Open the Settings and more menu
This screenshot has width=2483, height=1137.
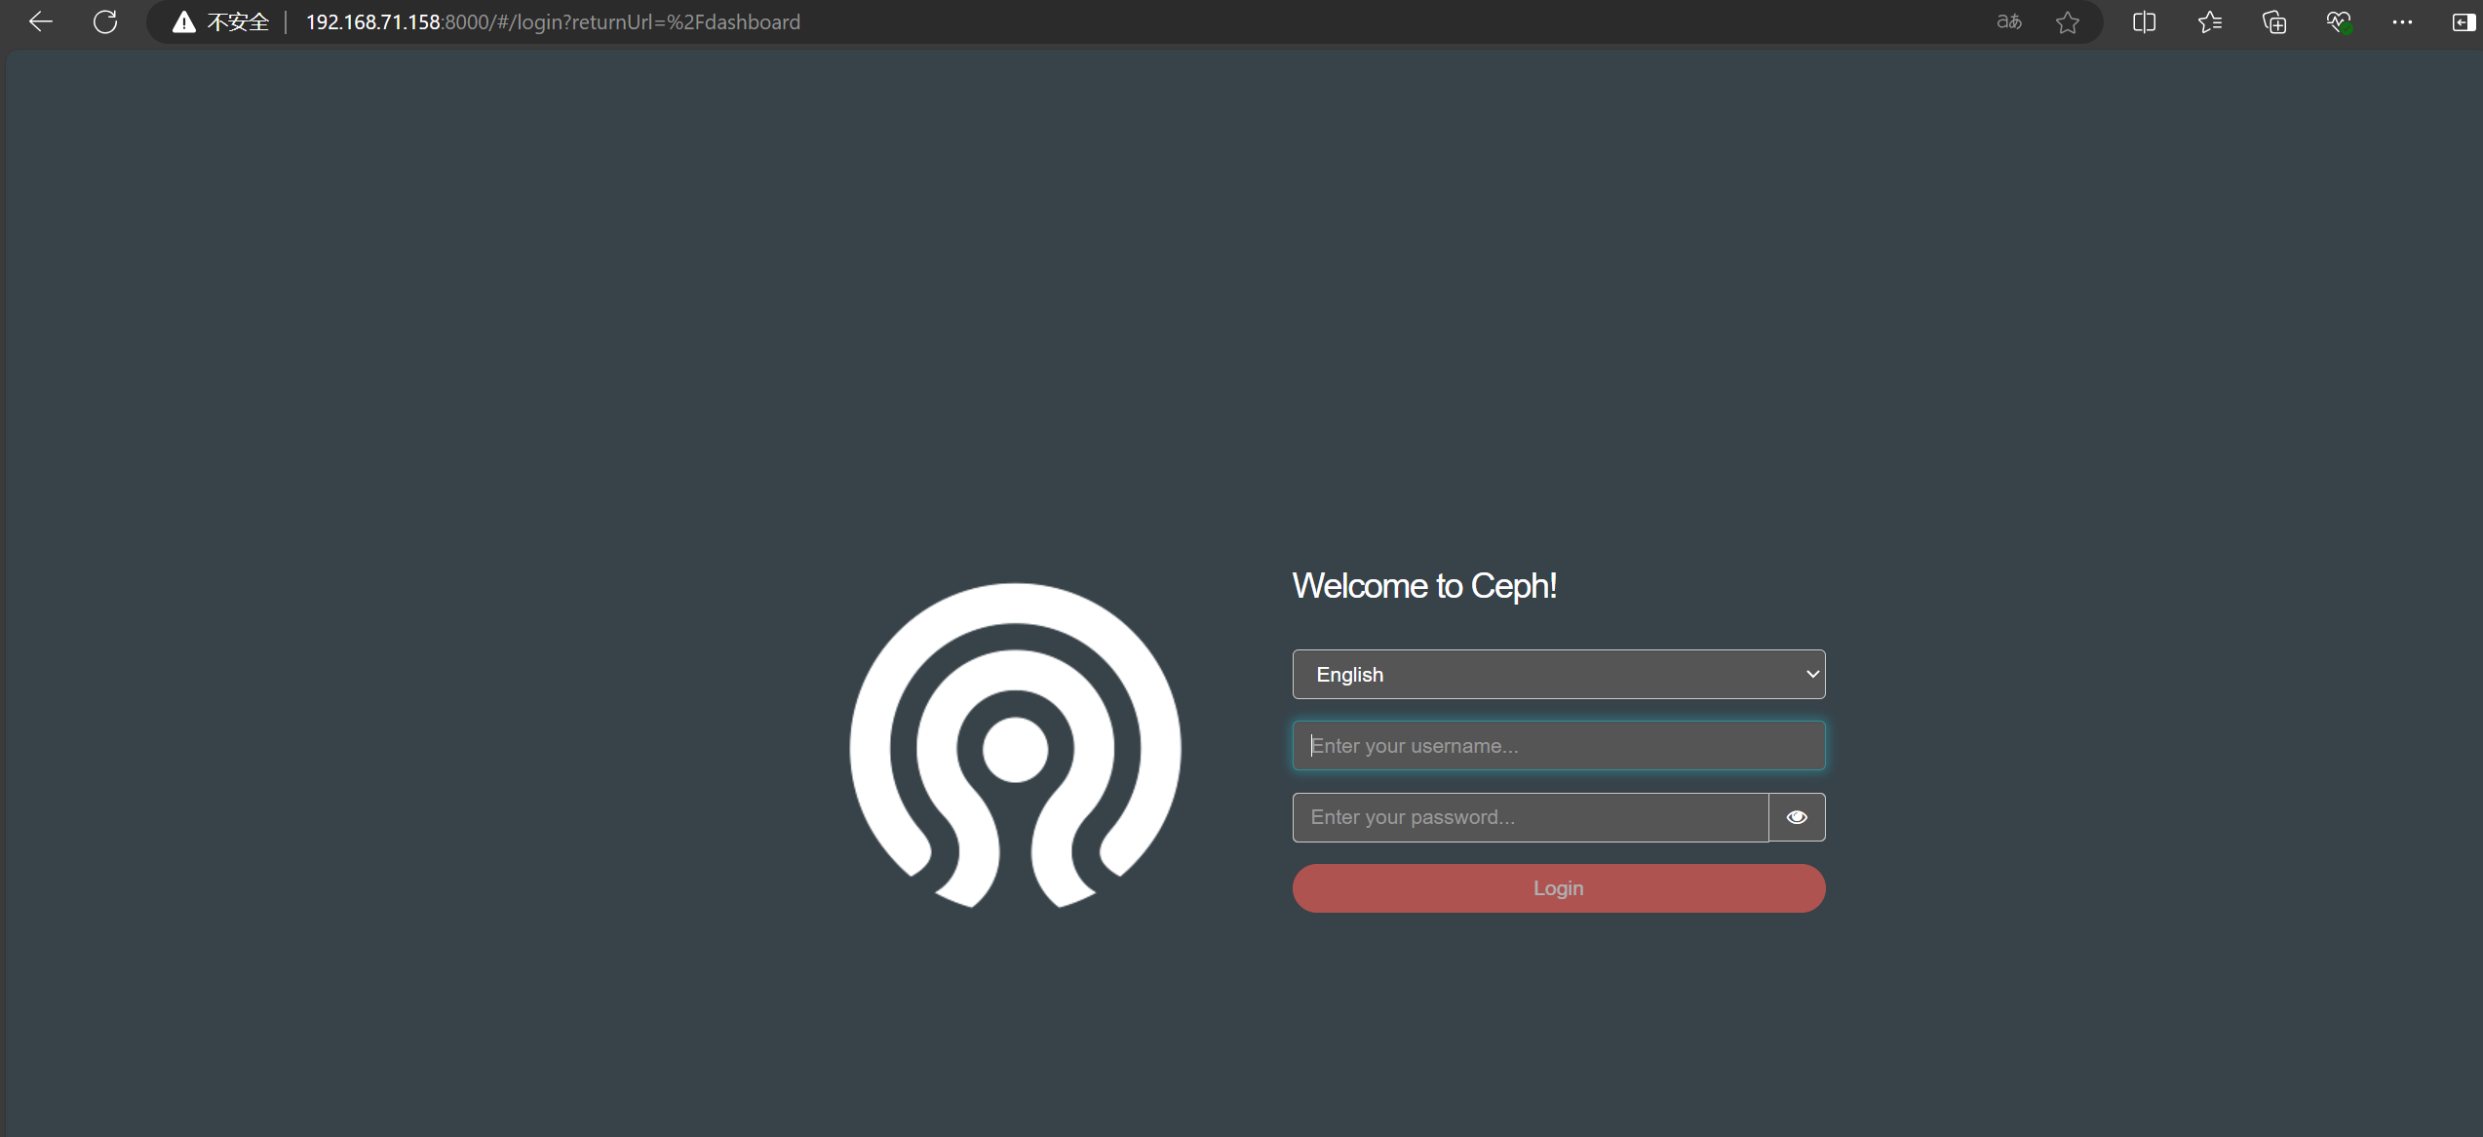[x=2402, y=21]
